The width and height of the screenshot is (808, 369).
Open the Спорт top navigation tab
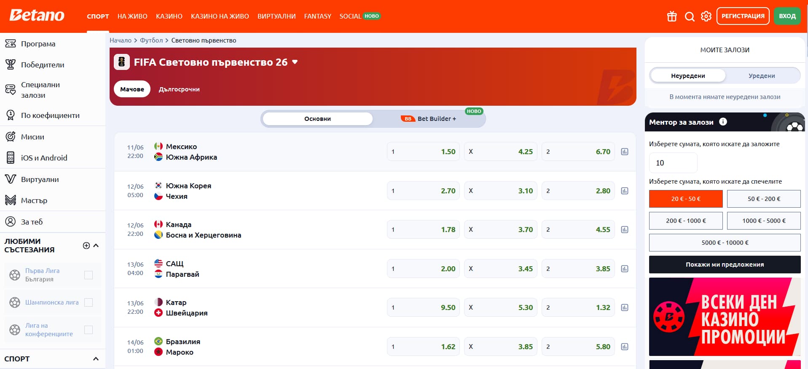click(98, 16)
